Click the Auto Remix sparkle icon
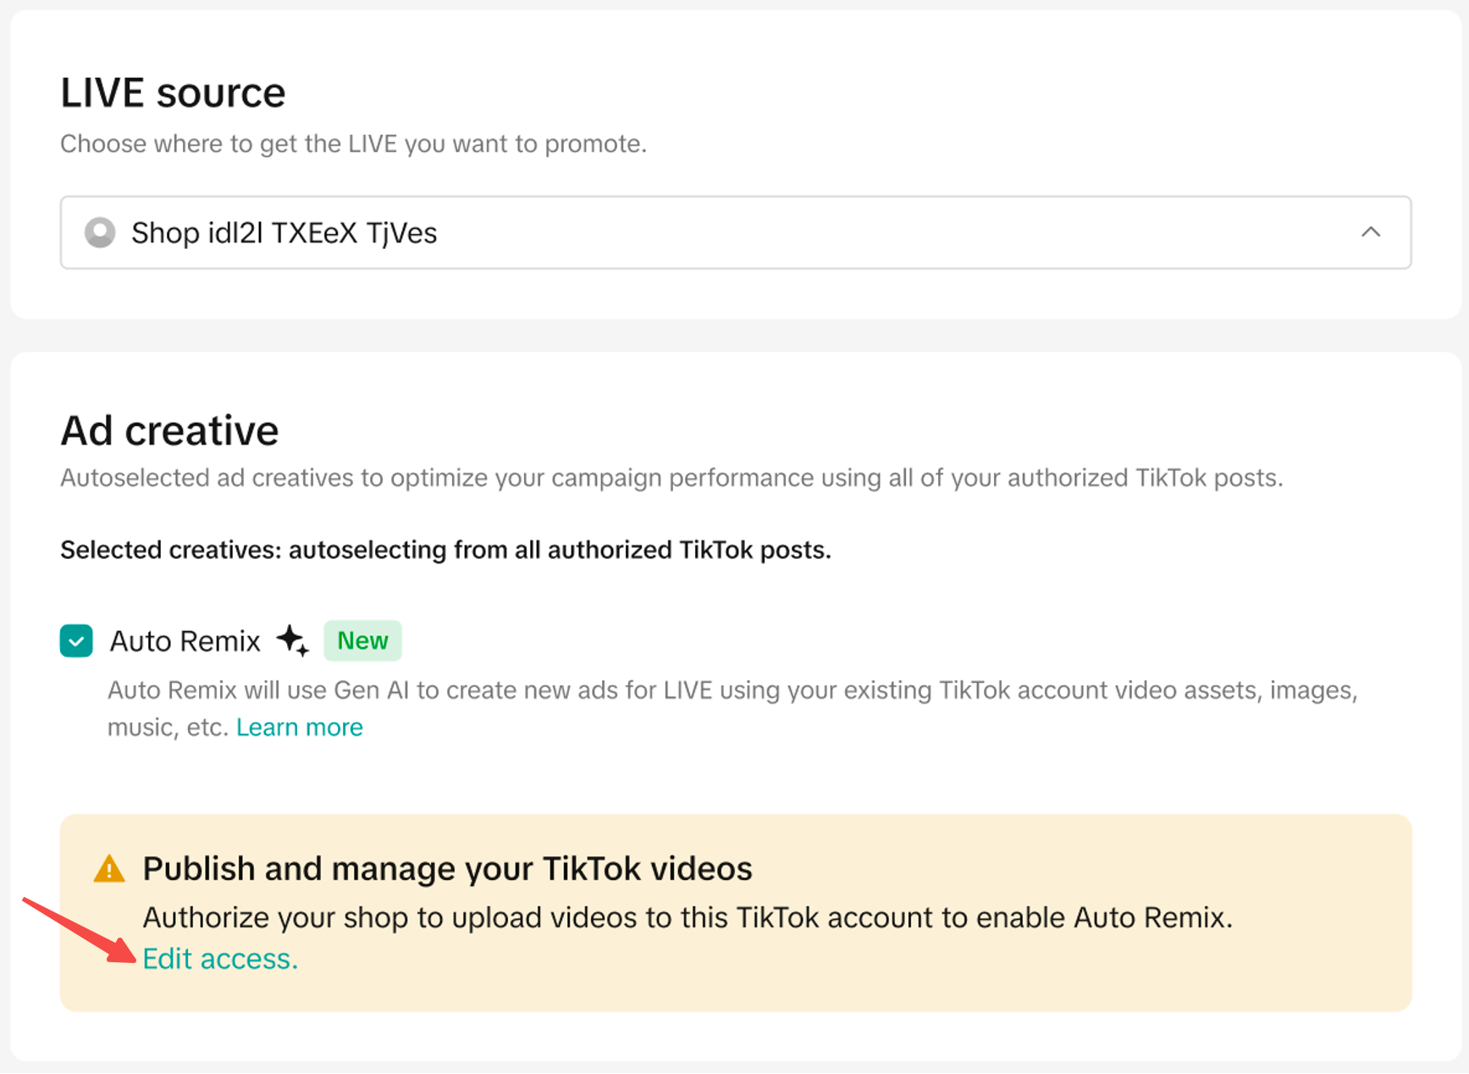This screenshot has width=1469, height=1074. tap(293, 640)
